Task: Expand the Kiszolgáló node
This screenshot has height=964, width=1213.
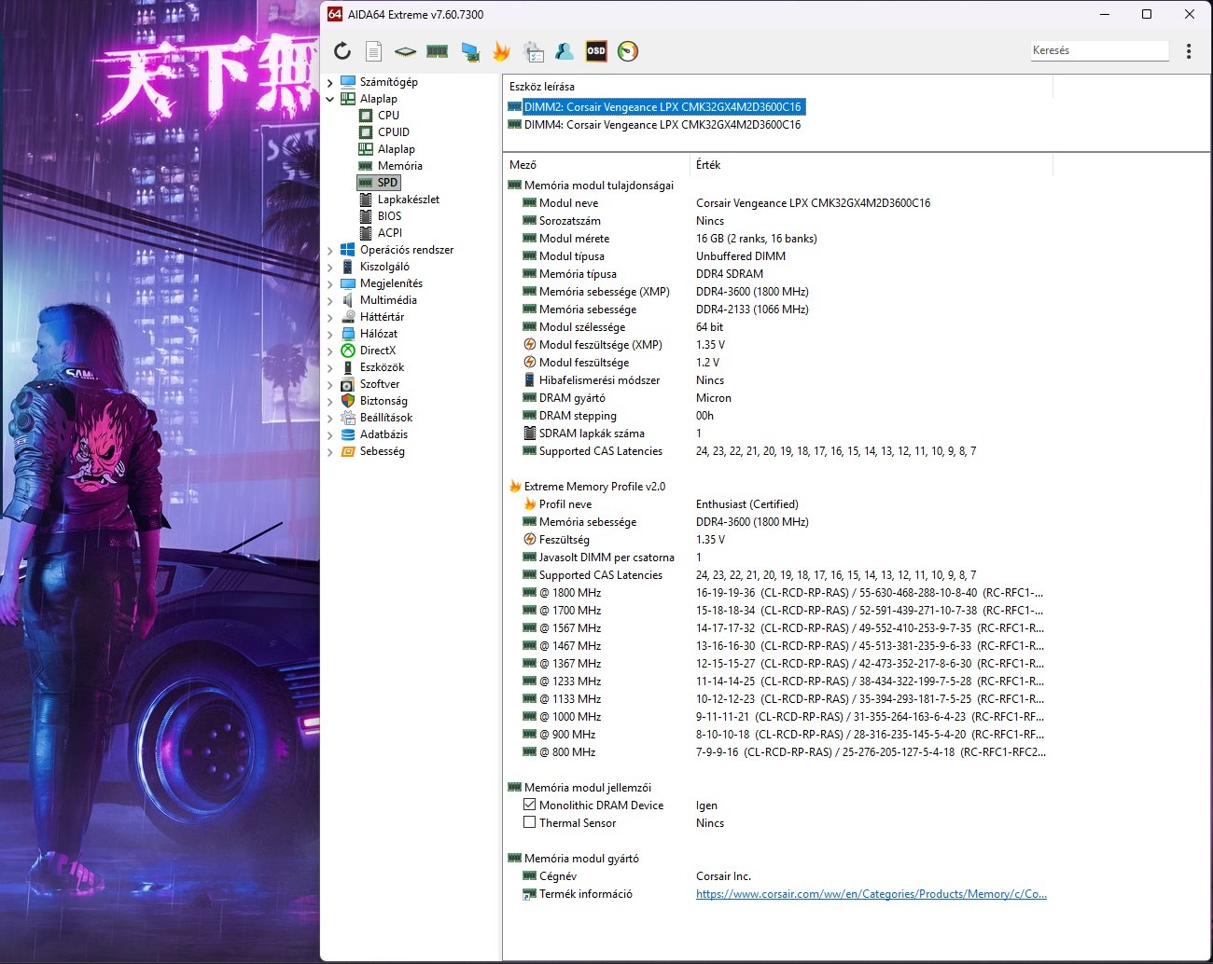Action: click(329, 267)
